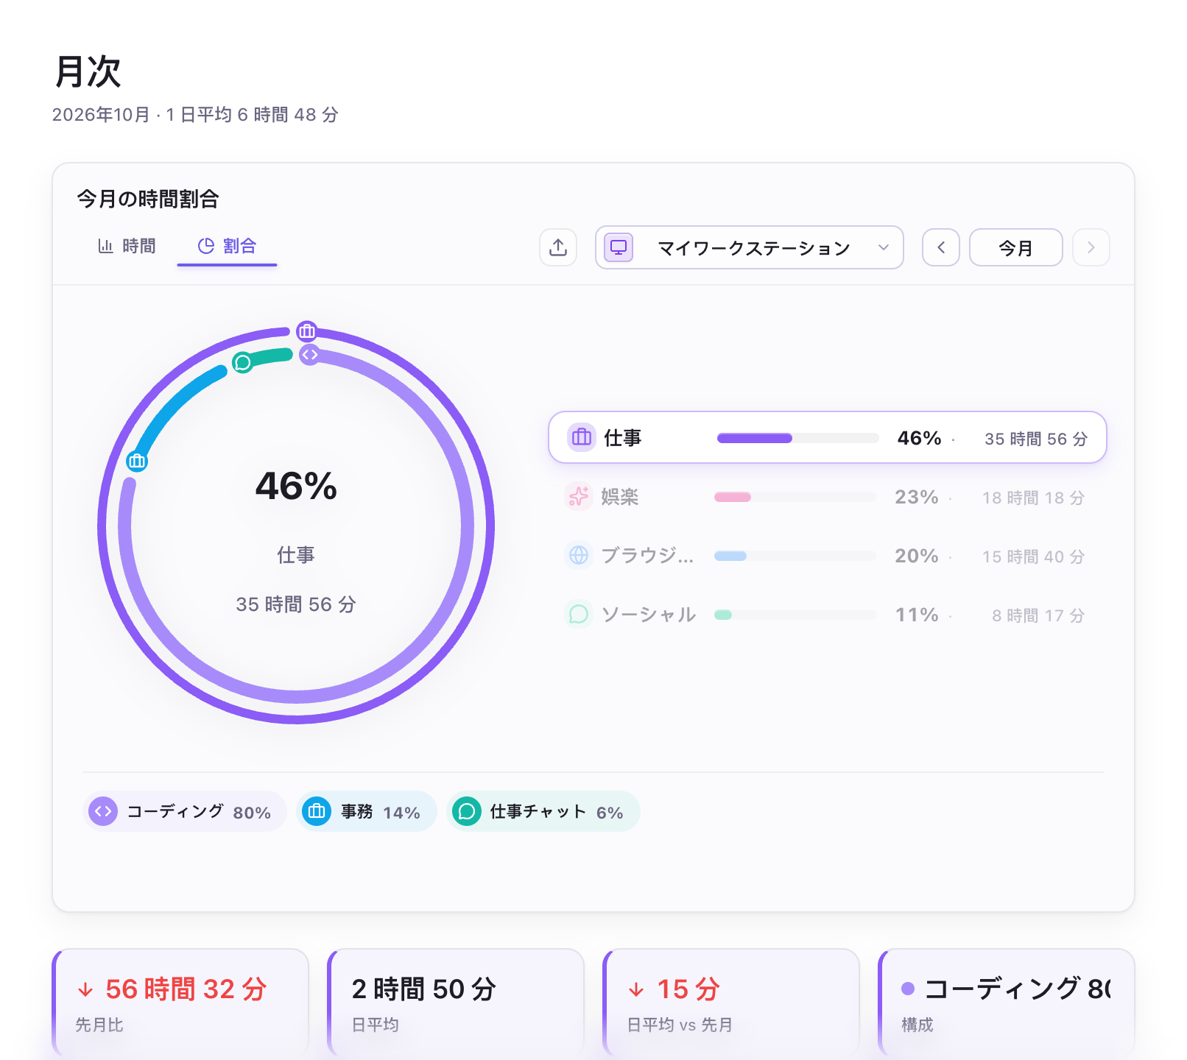The image size is (1187, 1060).
Task: Click the 46% center label in donut
Action: [296, 486]
